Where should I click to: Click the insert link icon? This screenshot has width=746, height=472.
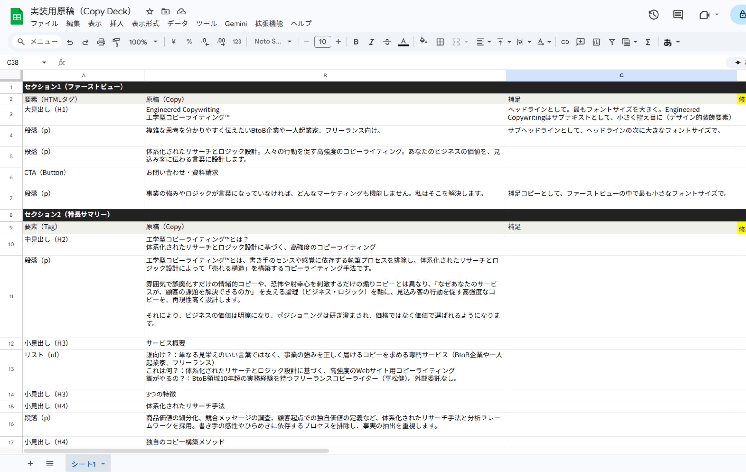pyautogui.click(x=565, y=42)
